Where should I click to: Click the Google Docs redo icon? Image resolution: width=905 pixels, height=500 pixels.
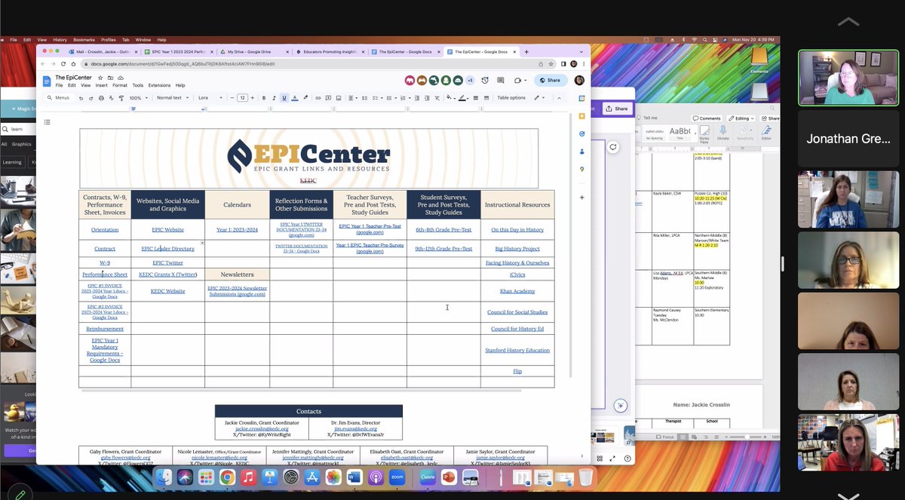tap(91, 98)
